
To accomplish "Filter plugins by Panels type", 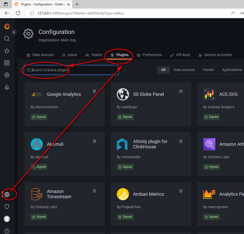I will (208, 70).
